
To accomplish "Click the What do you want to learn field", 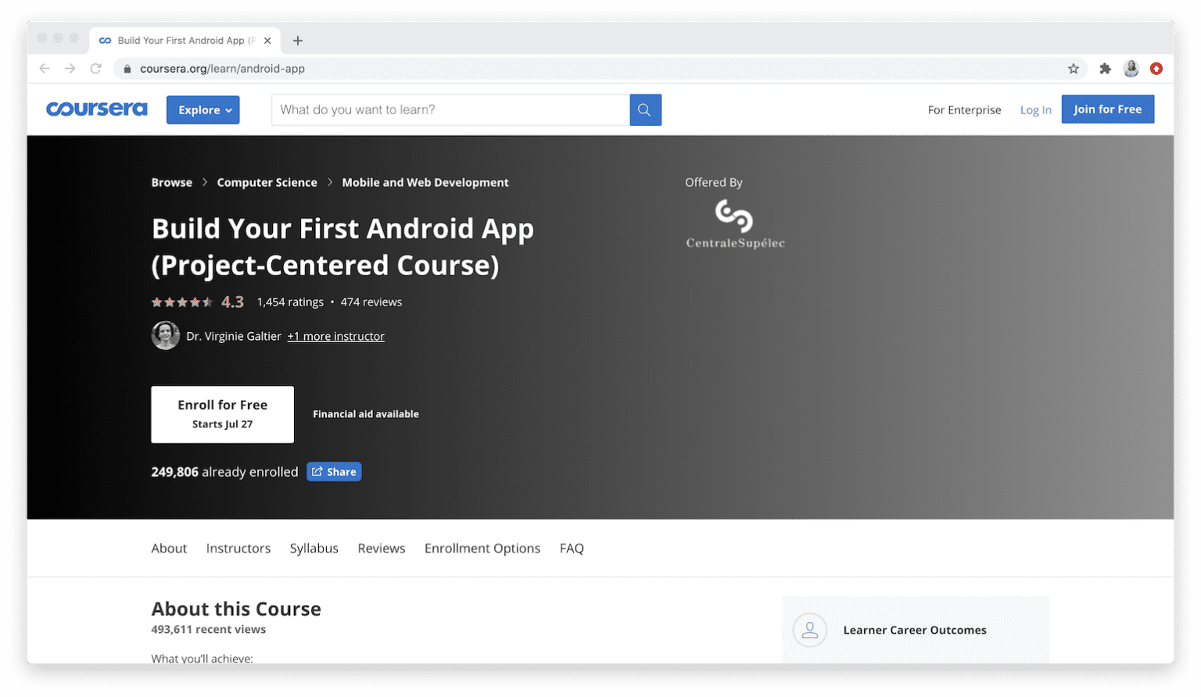I will 450,109.
